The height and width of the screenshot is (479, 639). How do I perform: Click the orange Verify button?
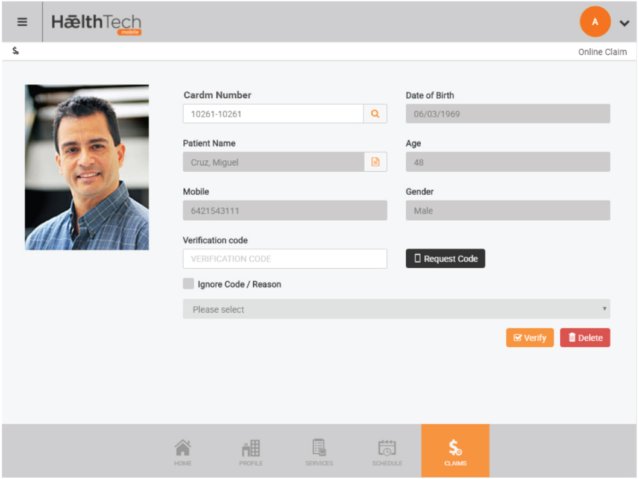pyautogui.click(x=529, y=337)
